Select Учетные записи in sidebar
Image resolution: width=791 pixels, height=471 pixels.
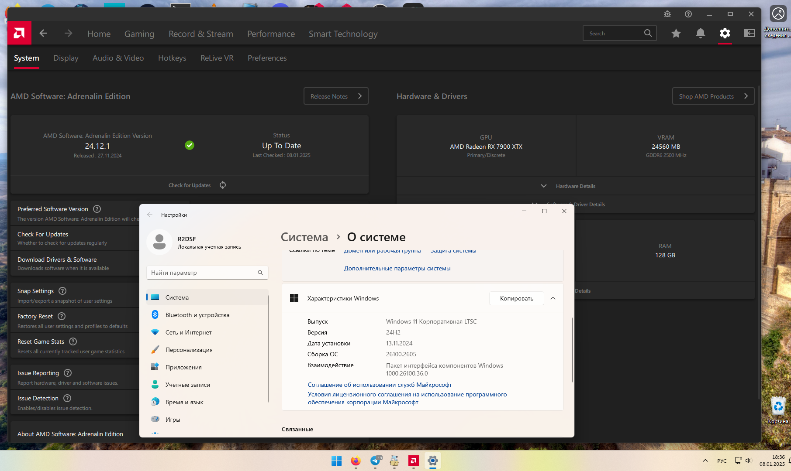pyautogui.click(x=207, y=385)
